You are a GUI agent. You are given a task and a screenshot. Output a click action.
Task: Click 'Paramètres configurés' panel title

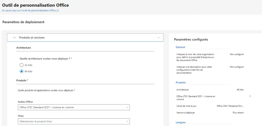tap(191, 39)
